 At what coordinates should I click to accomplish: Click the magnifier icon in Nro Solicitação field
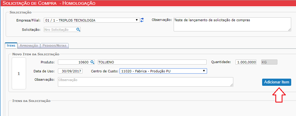coord(78,30)
